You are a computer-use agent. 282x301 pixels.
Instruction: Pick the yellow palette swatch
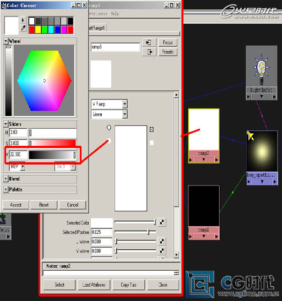[38, 30]
